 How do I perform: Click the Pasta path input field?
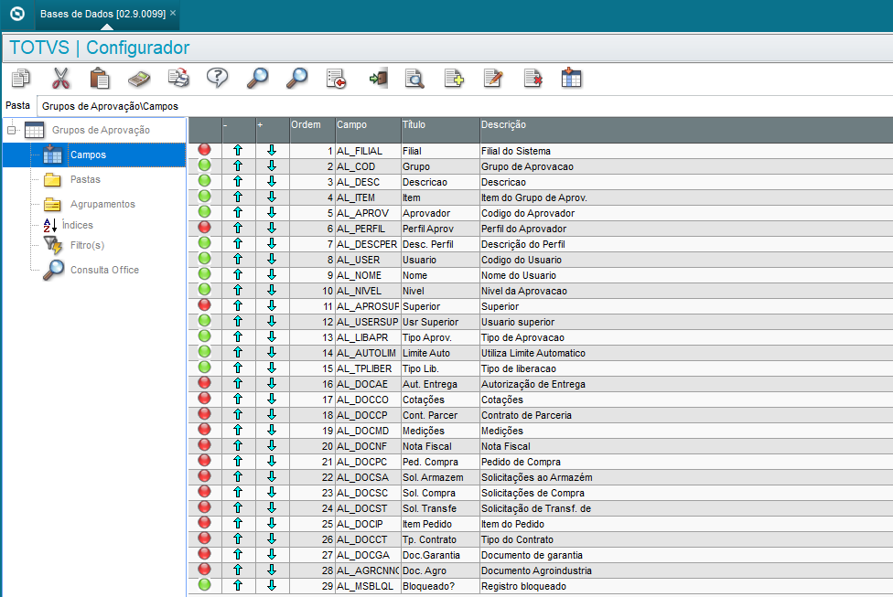[464, 106]
